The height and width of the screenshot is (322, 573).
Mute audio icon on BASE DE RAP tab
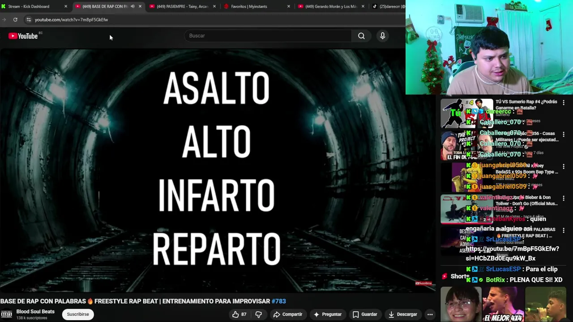tap(133, 6)
